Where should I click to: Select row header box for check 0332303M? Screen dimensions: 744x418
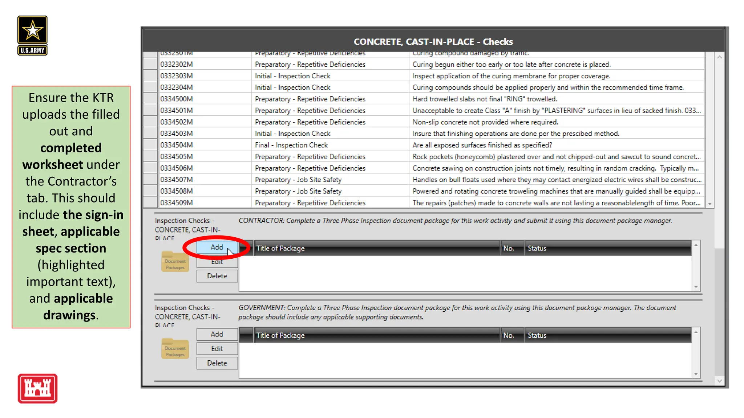pos(150,76)
